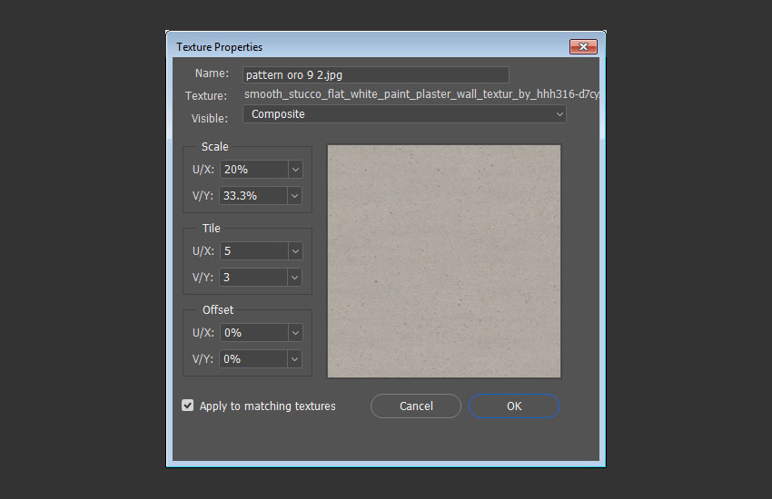The width and height of the screenshot is (772, 499).
Task: Click the Texture Properties title bar text
Action: coord(219,47)
